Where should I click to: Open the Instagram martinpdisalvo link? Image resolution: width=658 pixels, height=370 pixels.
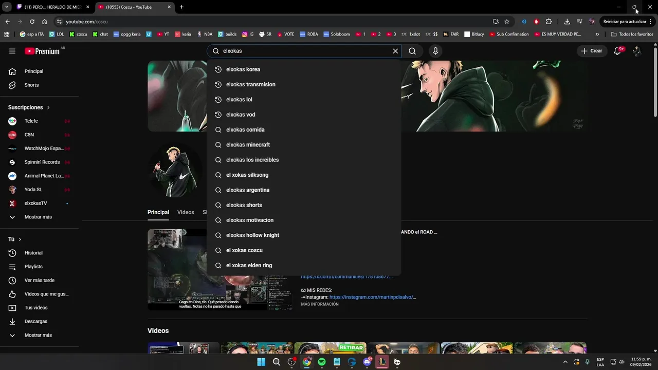[x=373, y=297]
